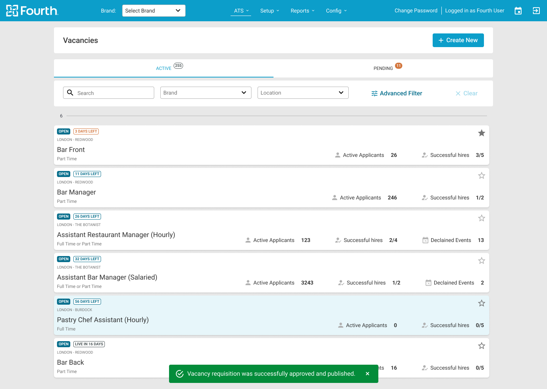
Task: Dismiss the success notification with X
Action: pos(367,374)
